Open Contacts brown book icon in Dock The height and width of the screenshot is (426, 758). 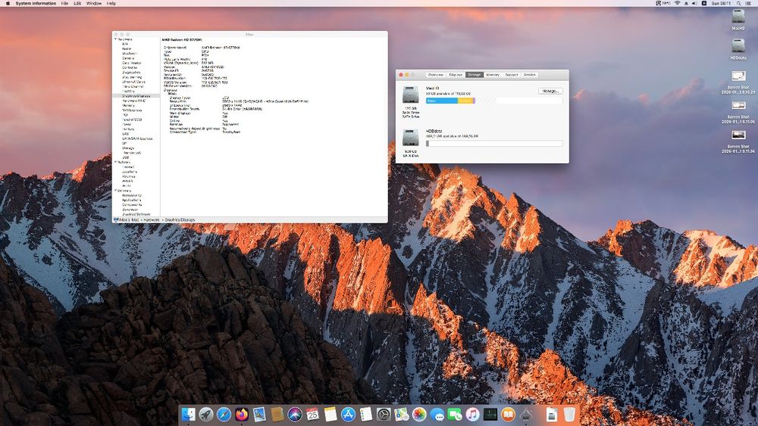(277, 414)
